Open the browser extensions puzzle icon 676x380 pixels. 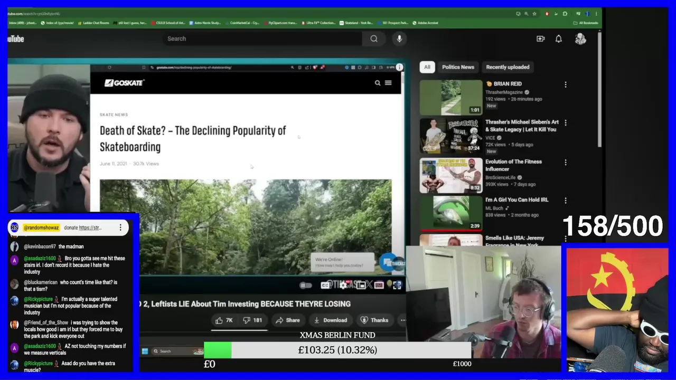pyautogui.click(x=565, y=14)
